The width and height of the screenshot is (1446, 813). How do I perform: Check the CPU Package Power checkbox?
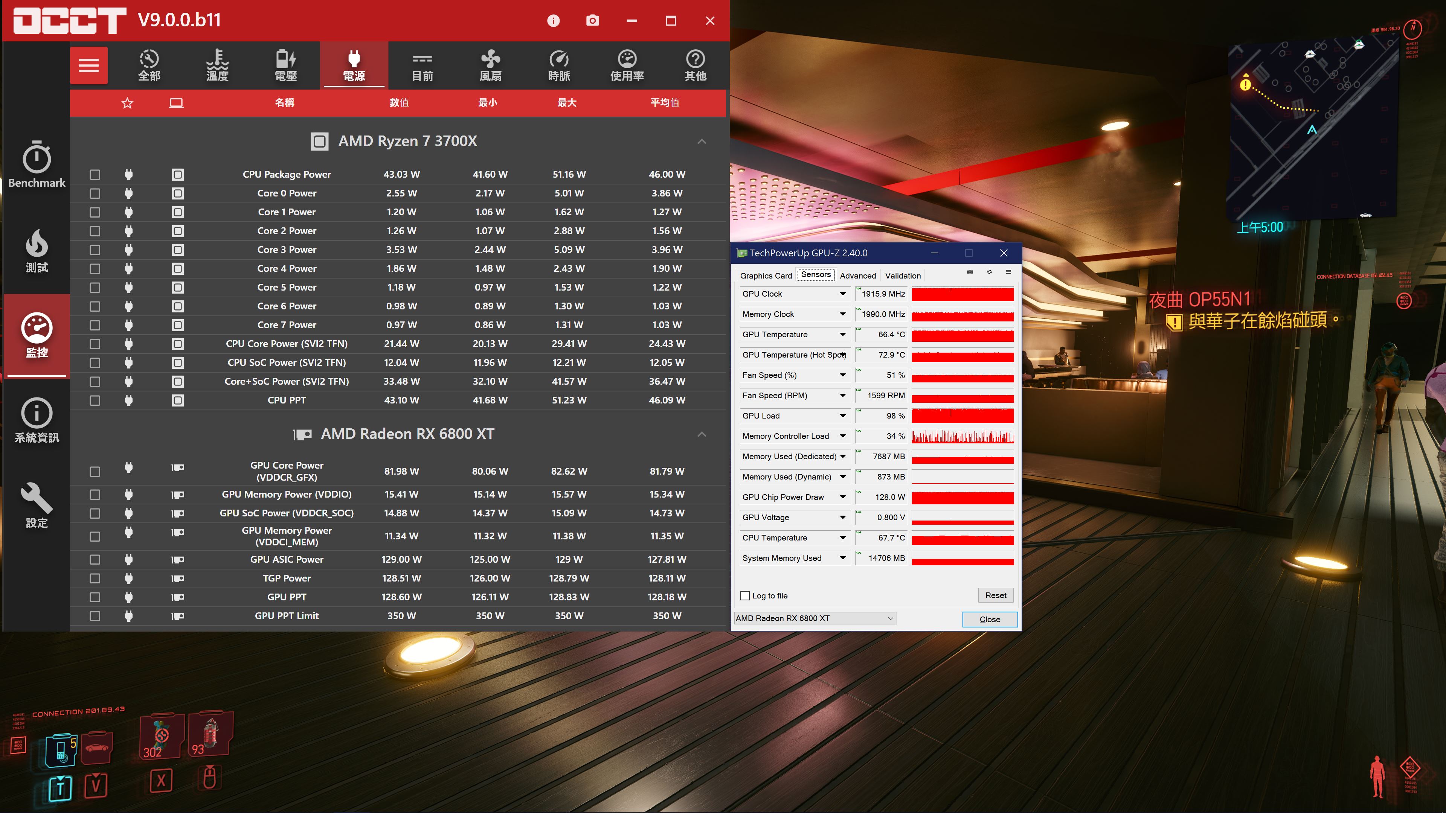95,175
